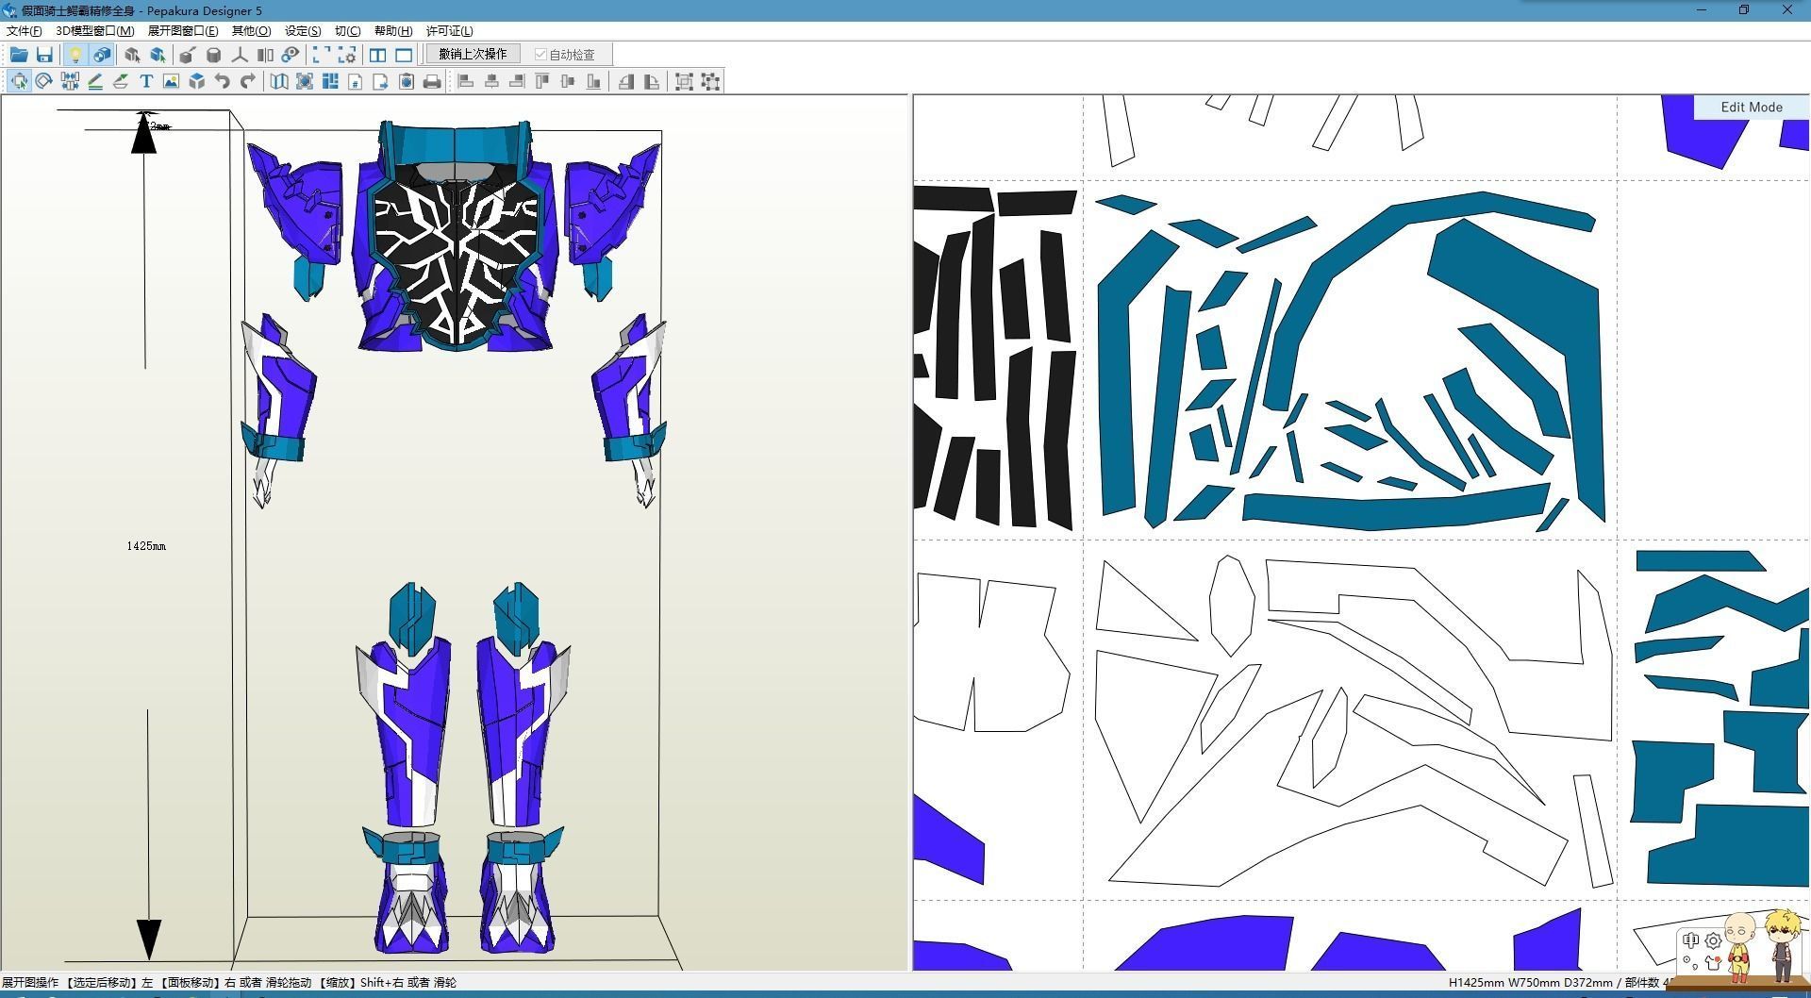1811x998 pixels.
Task: Click the page export arrow icon
Action: pos(381,81)
